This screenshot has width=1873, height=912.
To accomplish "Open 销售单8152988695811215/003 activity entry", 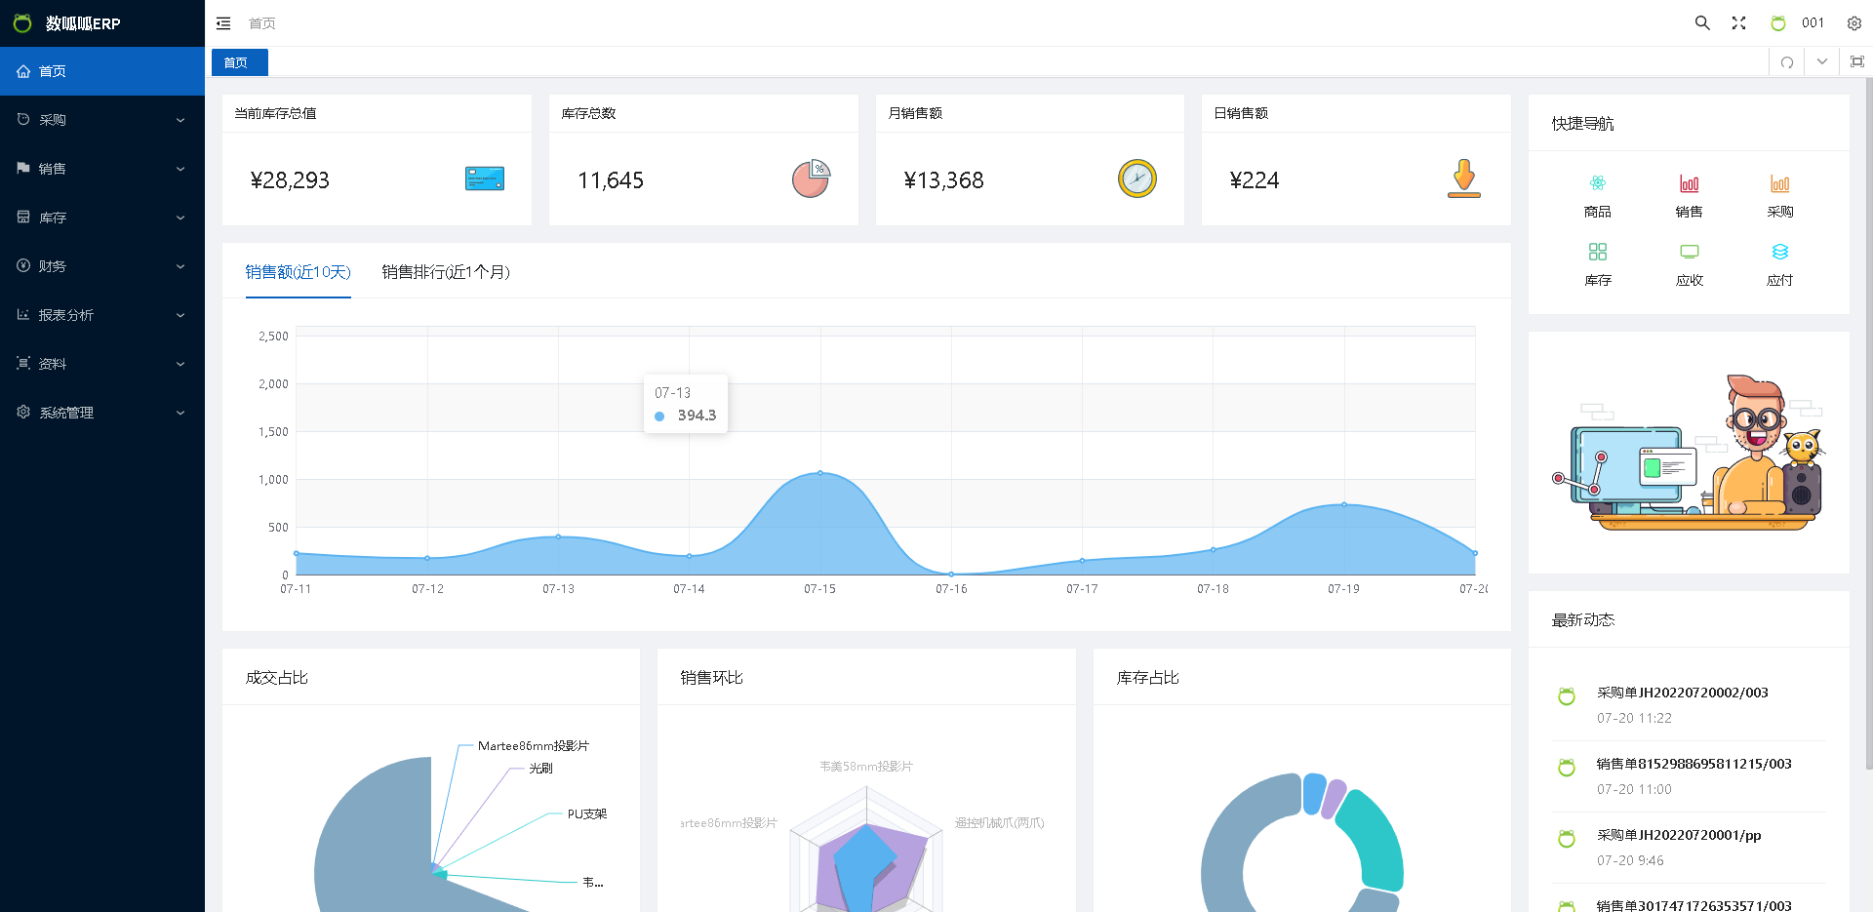I will 1694,764.
